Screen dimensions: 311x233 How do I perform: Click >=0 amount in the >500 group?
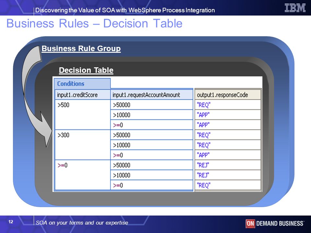pos(152,125)
